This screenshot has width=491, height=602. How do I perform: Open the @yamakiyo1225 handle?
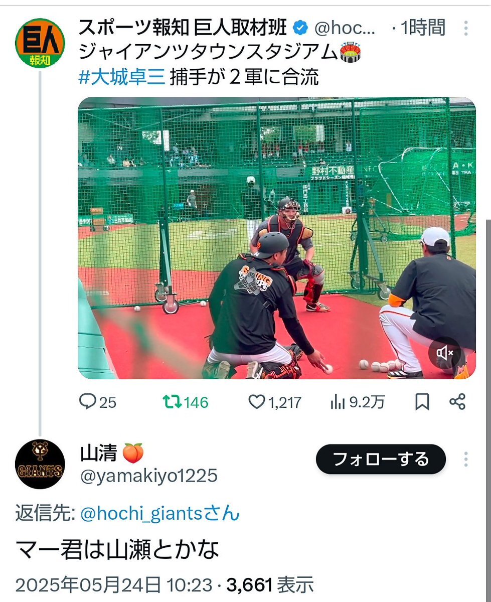coord(149,476)
